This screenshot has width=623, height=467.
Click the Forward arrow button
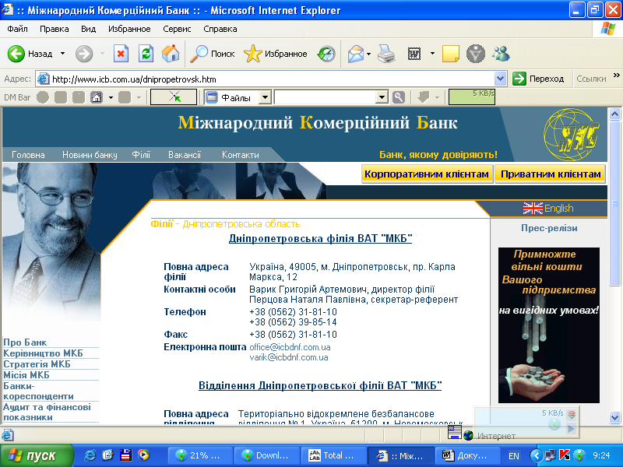tap(84, 54)
